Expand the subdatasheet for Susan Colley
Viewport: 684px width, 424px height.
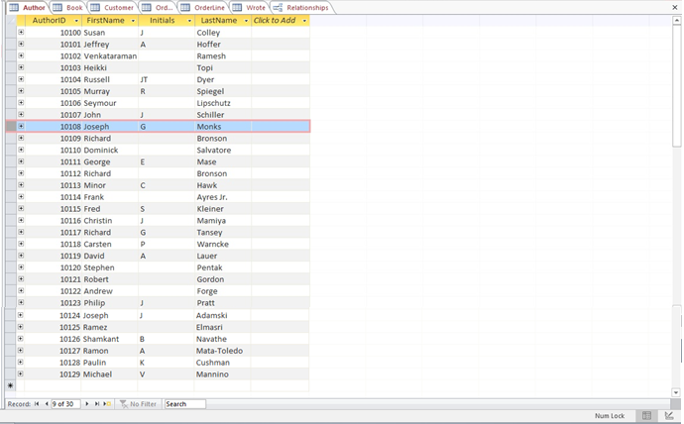(x=21, y=33)
